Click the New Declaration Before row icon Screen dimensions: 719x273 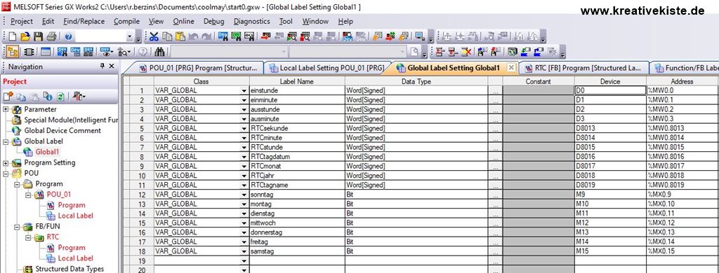click(x=440, y=51)
